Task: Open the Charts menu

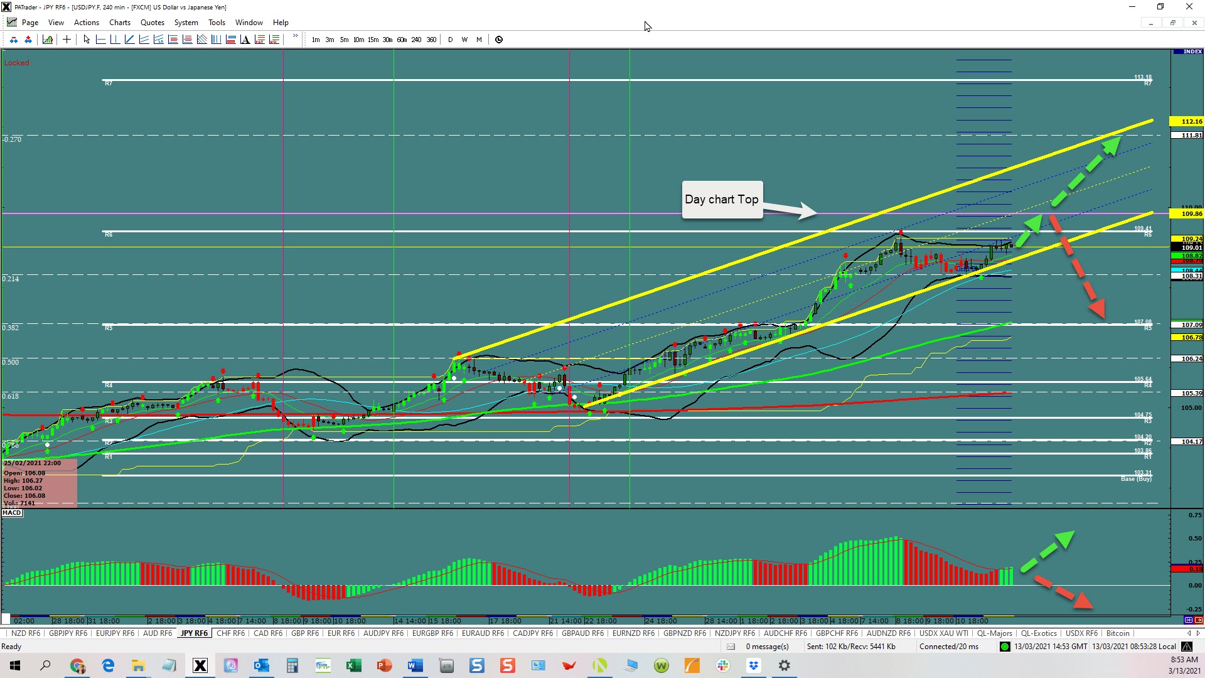Action: click(119, 23)
